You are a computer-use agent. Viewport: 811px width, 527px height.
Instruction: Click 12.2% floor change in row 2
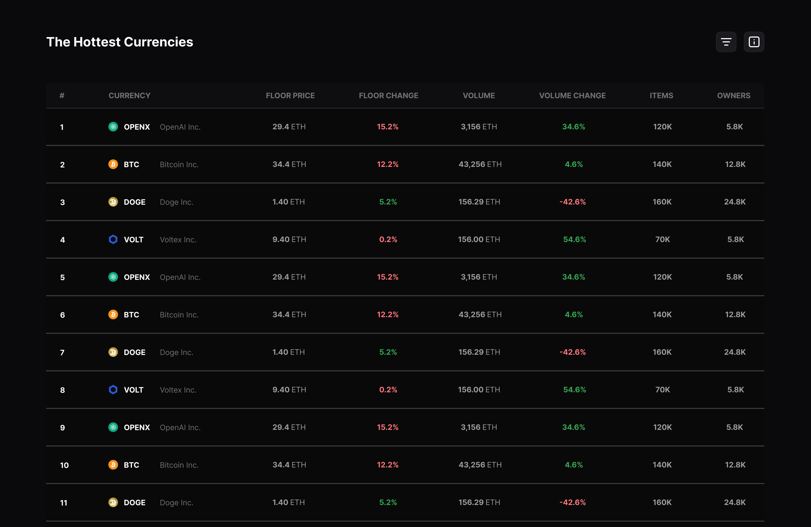[388, 164]
